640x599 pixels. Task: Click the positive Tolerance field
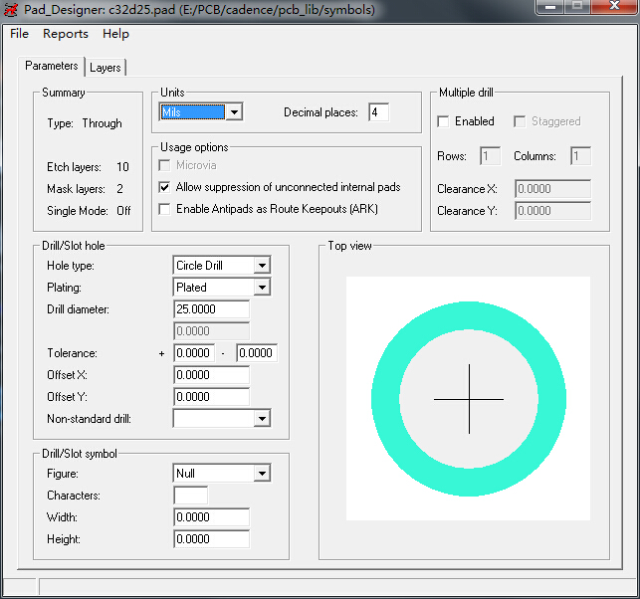194,353
